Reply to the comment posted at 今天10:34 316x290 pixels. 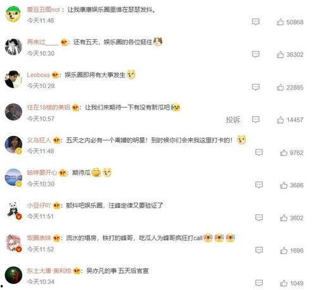(x=259, y=283)
